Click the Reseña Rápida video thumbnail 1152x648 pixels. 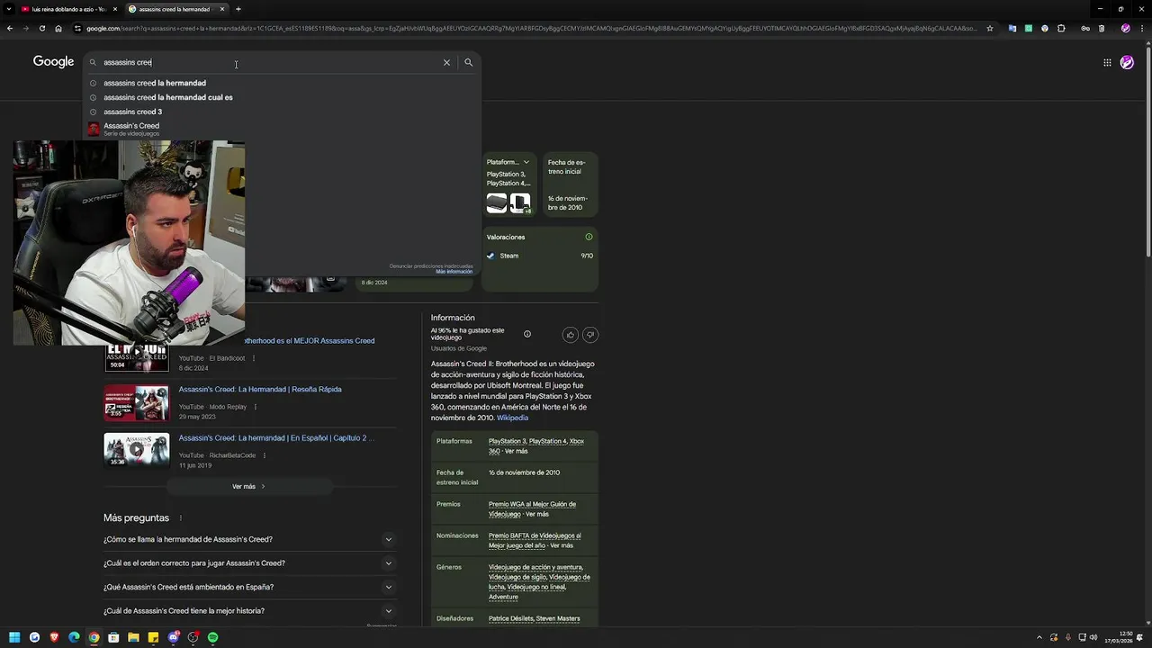click(136, 403)
